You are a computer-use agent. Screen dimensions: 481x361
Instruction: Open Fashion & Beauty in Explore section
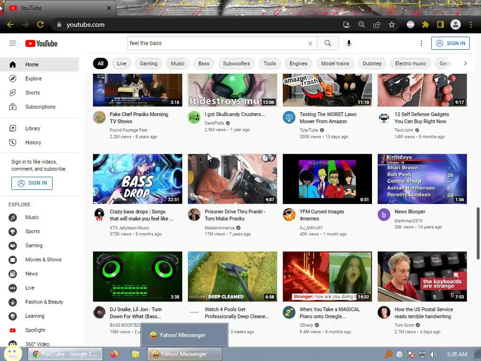[39, 302]
